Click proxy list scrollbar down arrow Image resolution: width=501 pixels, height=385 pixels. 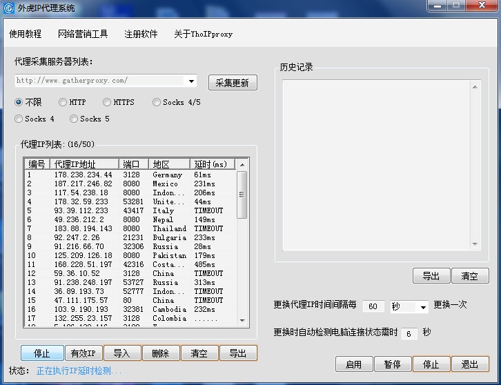242,320
